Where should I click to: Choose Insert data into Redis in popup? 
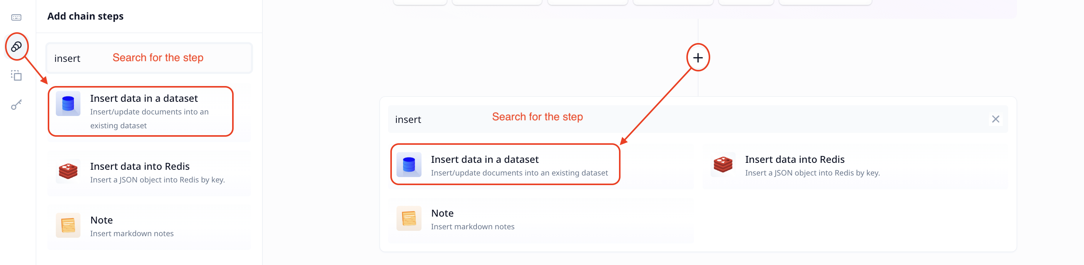[x=855, y=166]
